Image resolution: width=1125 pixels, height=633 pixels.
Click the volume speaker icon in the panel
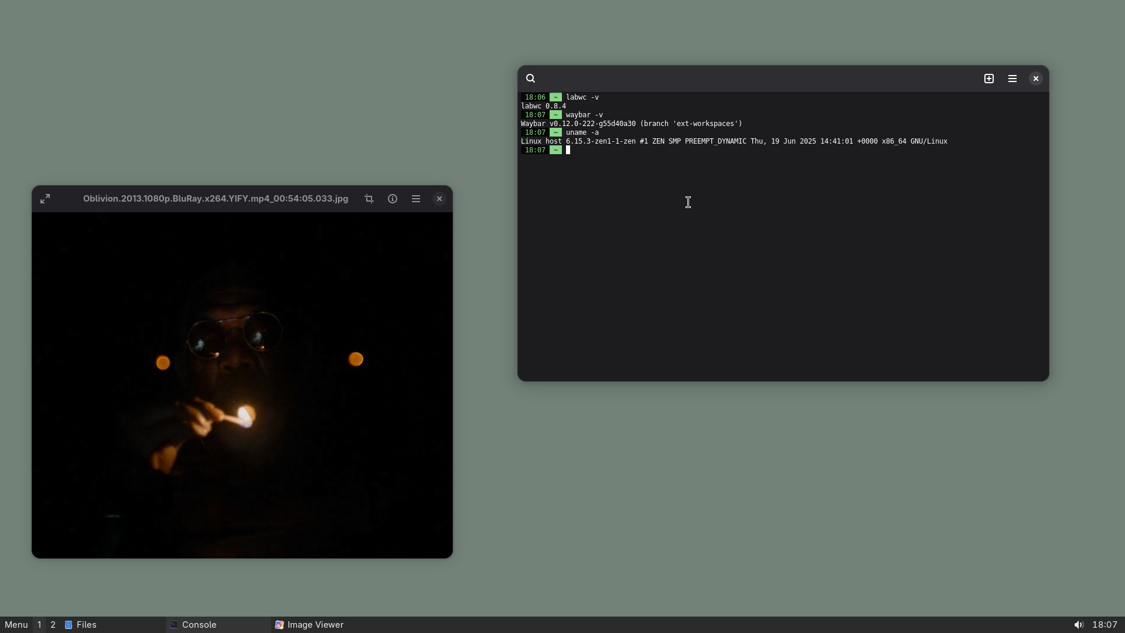click(1079, 625)
